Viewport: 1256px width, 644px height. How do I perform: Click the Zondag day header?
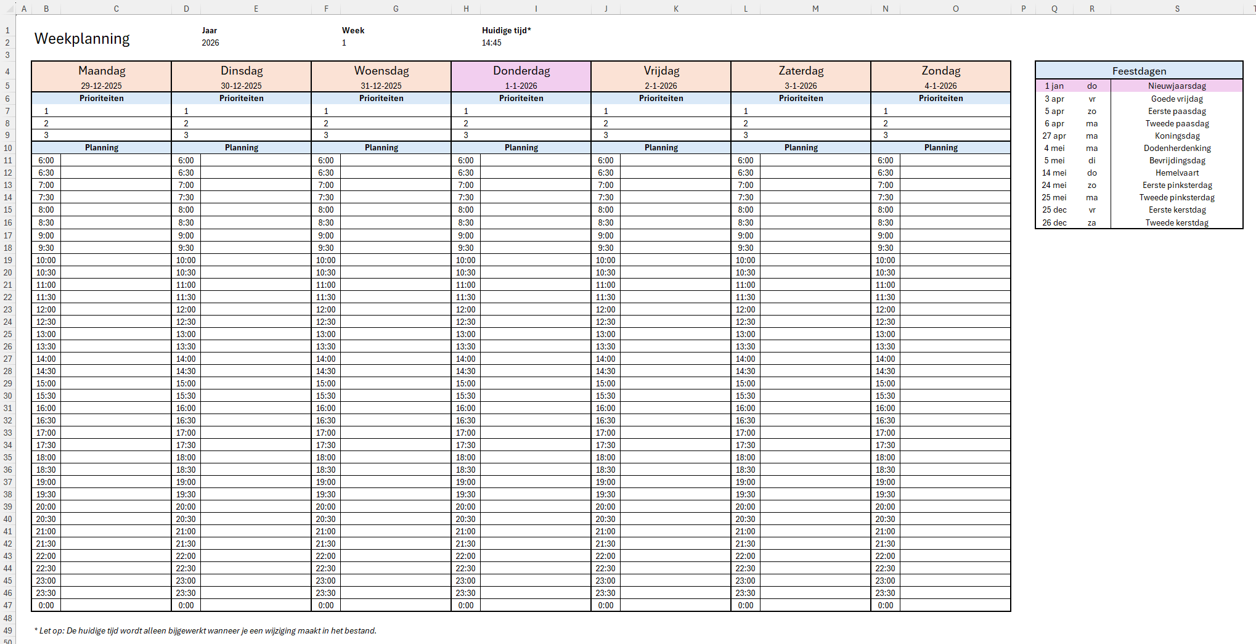click(940, 70)
